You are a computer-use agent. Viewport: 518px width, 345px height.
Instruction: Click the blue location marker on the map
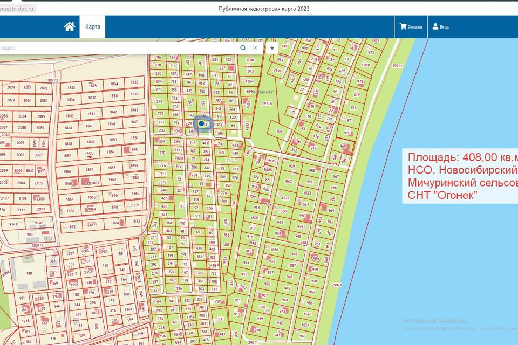pos(202,123)
